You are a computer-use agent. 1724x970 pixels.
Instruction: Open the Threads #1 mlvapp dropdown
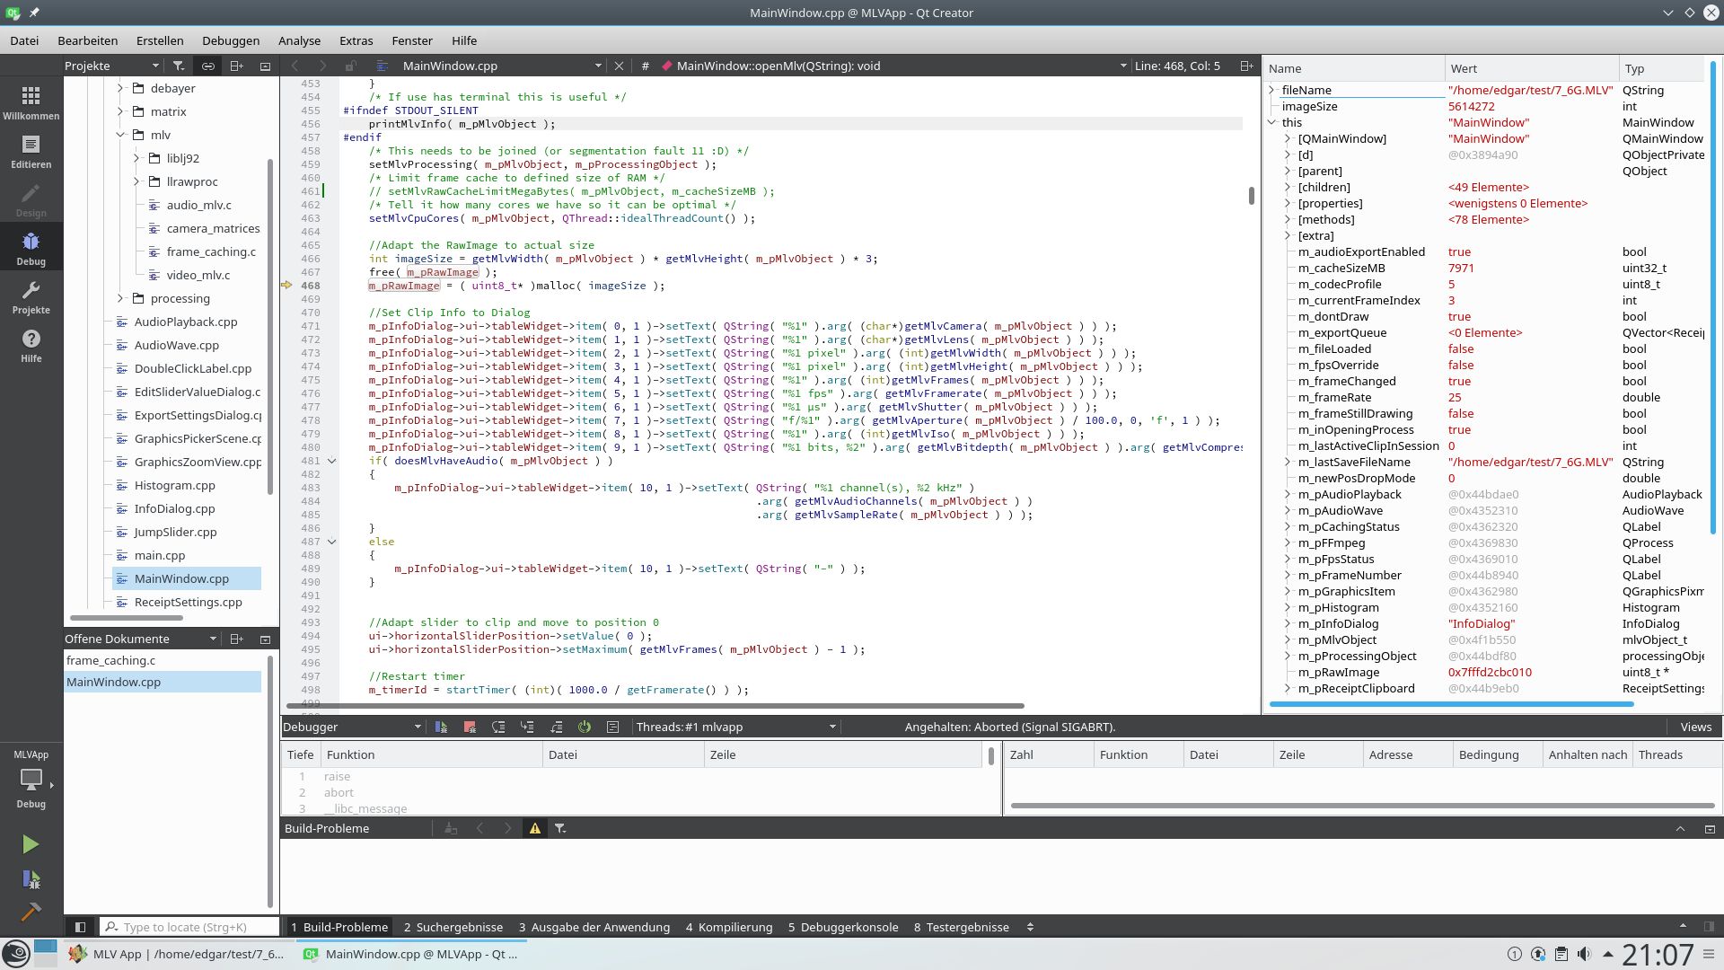(735, 727)
